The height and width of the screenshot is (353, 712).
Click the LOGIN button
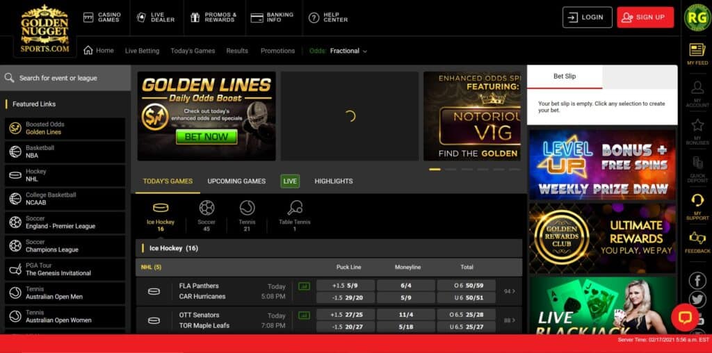pos(587,17)
